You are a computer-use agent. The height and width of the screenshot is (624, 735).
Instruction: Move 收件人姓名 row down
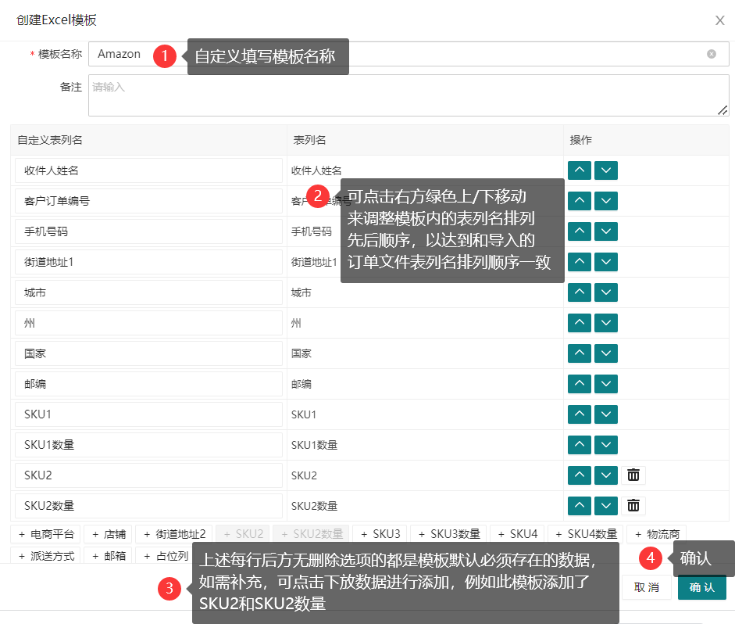[606, 170]
